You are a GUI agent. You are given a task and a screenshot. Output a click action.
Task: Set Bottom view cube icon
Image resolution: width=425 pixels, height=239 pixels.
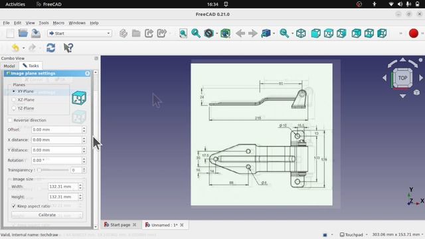(x=369, y=33)
